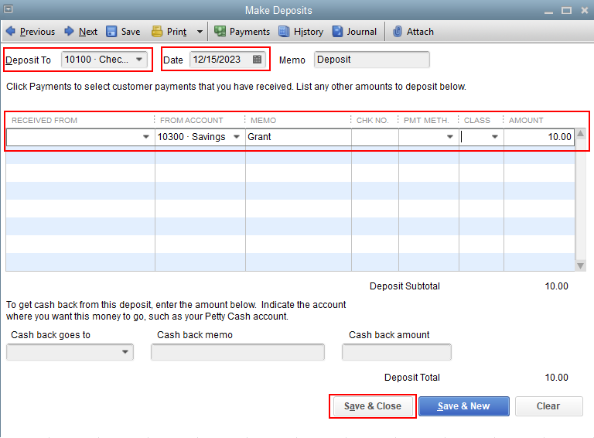This screenshot has width=594, height=438.
Task: Maximize the Make Deposits window
Action: point(566,11)
